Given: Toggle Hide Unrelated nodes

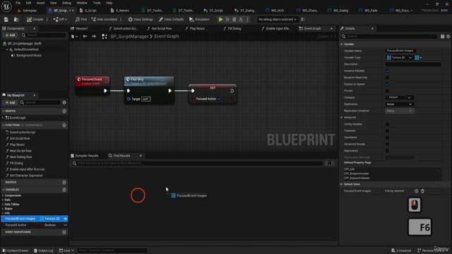Looking at the screenshot, I should (x=105, y=19).
